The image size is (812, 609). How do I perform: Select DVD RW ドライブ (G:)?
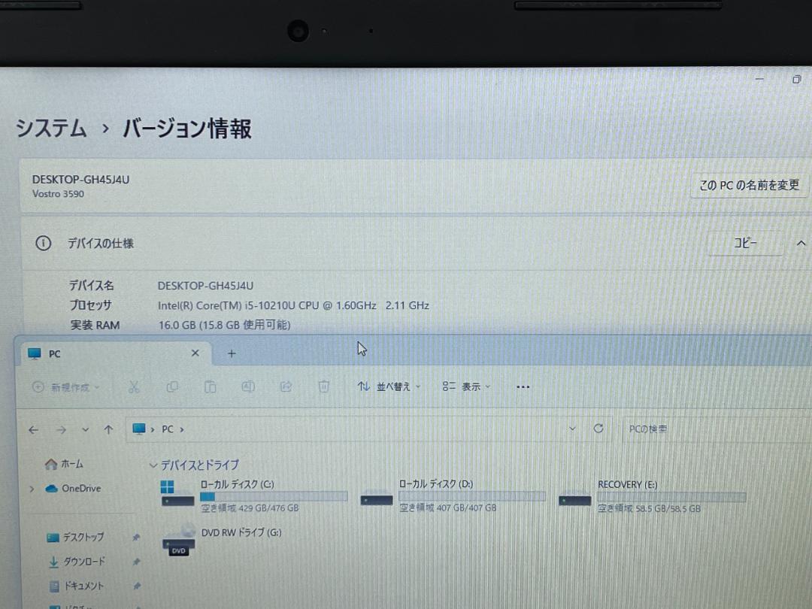[223, 541]
